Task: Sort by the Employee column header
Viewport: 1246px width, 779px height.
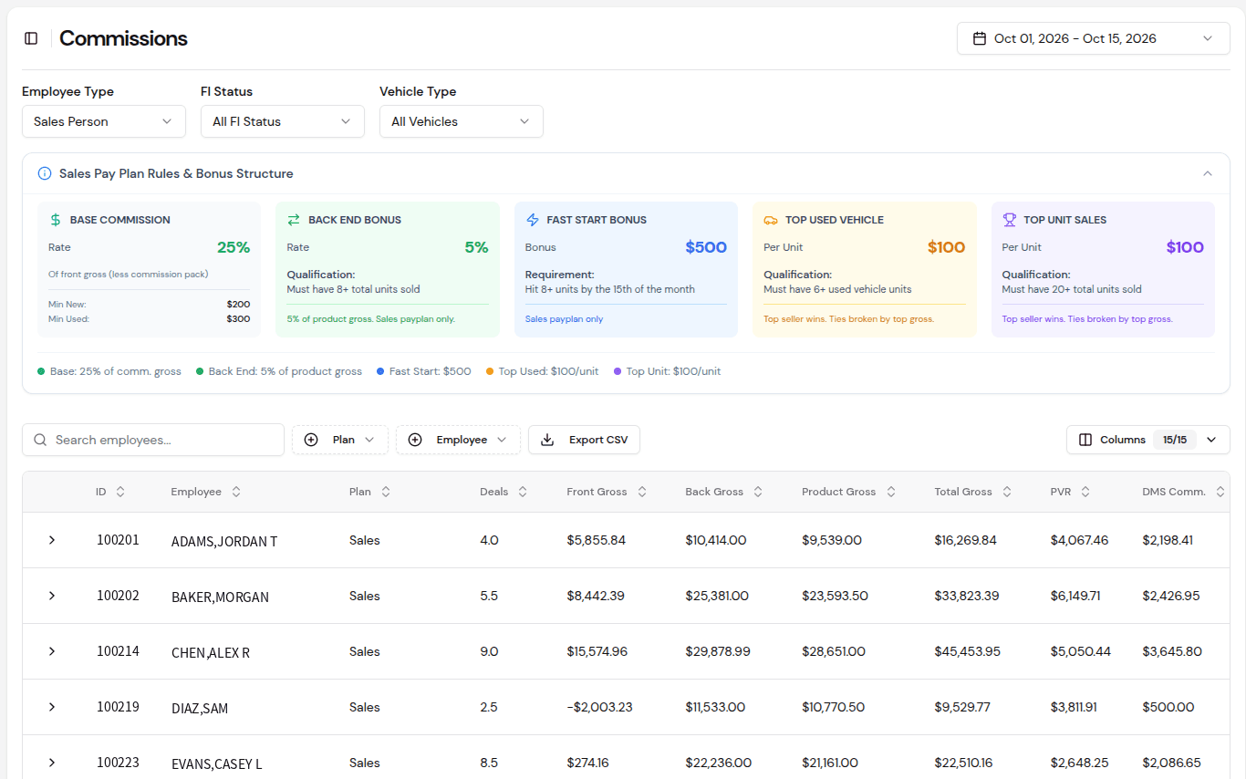Action: (206, 492)
